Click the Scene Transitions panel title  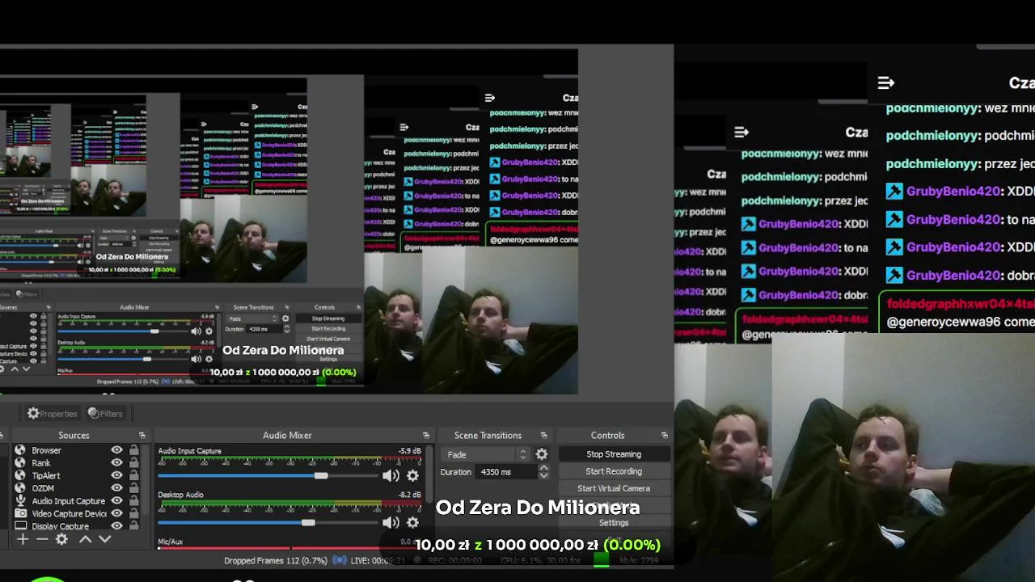click(x=488, y=436)
